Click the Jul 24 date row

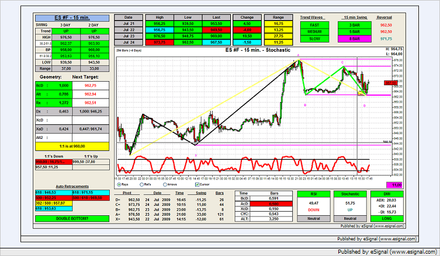coord(129,42)
